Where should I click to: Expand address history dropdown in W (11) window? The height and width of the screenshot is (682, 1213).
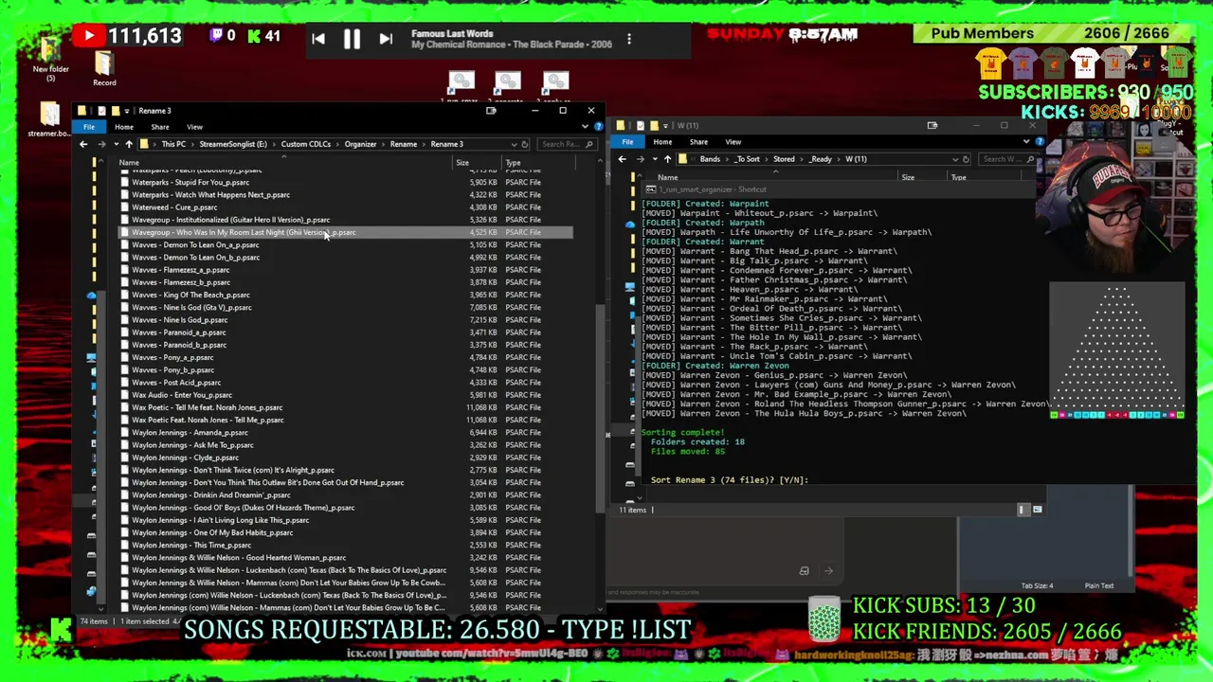click(954, 159)
